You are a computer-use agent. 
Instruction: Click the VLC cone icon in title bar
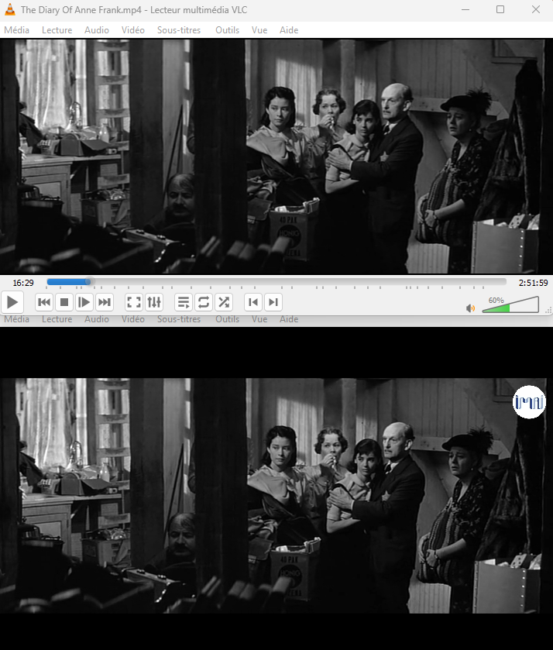10,9
